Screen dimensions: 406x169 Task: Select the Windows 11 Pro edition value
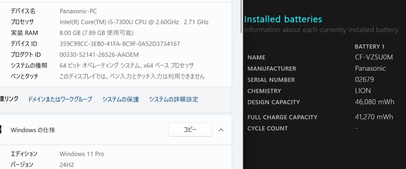point(82,154)
